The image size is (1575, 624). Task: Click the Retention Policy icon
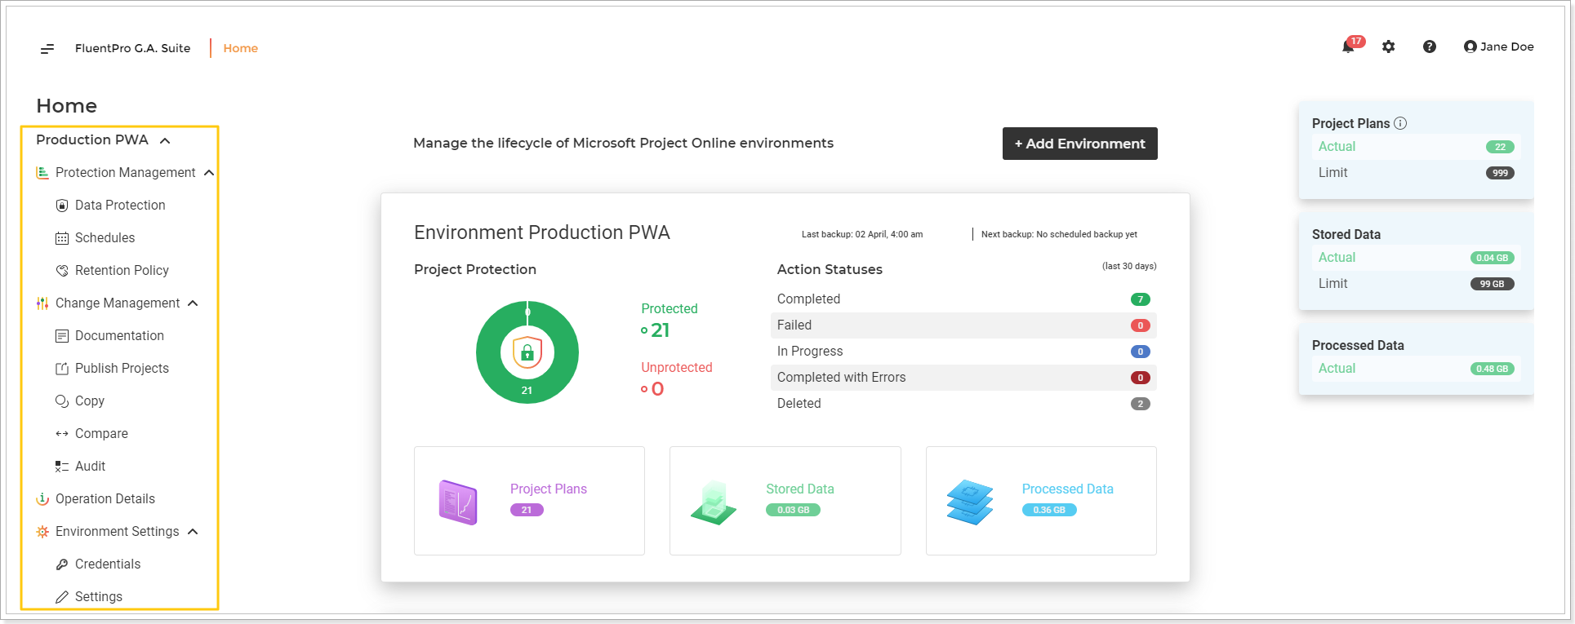(62, 271)
